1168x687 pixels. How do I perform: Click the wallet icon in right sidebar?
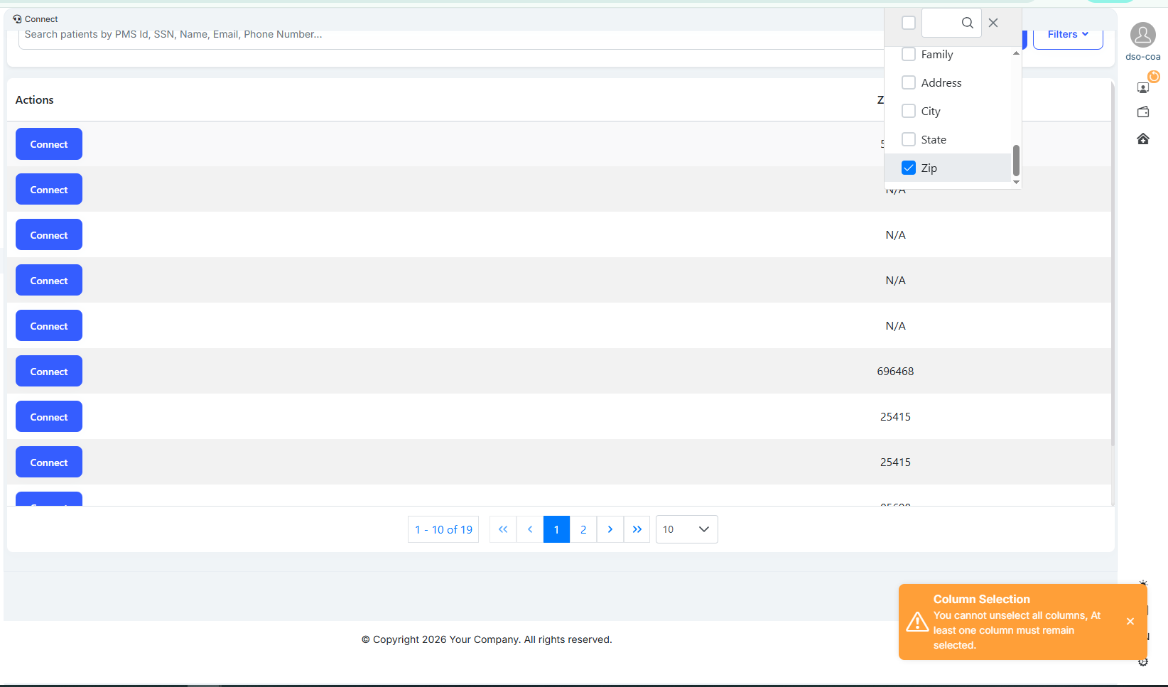(1142, 112)
